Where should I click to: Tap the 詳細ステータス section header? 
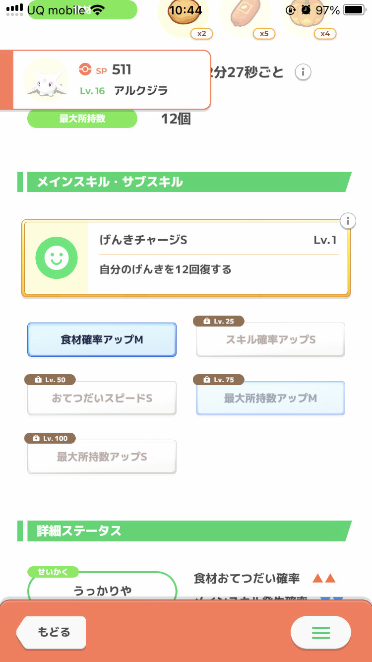coord(185,531)
